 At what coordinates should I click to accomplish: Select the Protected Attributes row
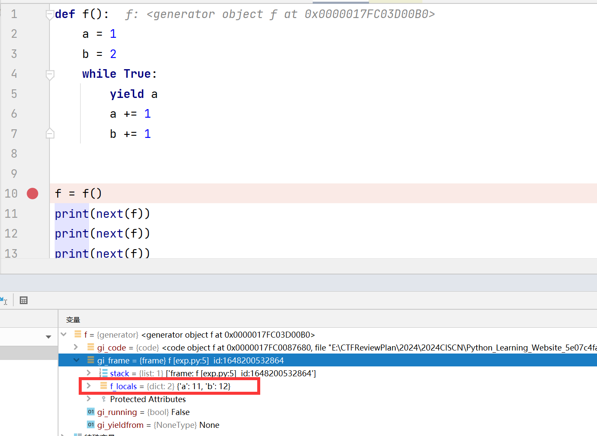coord(328,399)
